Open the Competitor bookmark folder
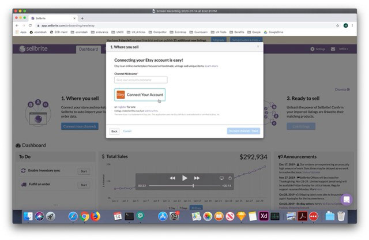The image size is (369, 240). pyautogui.click(x=157, y=32)
